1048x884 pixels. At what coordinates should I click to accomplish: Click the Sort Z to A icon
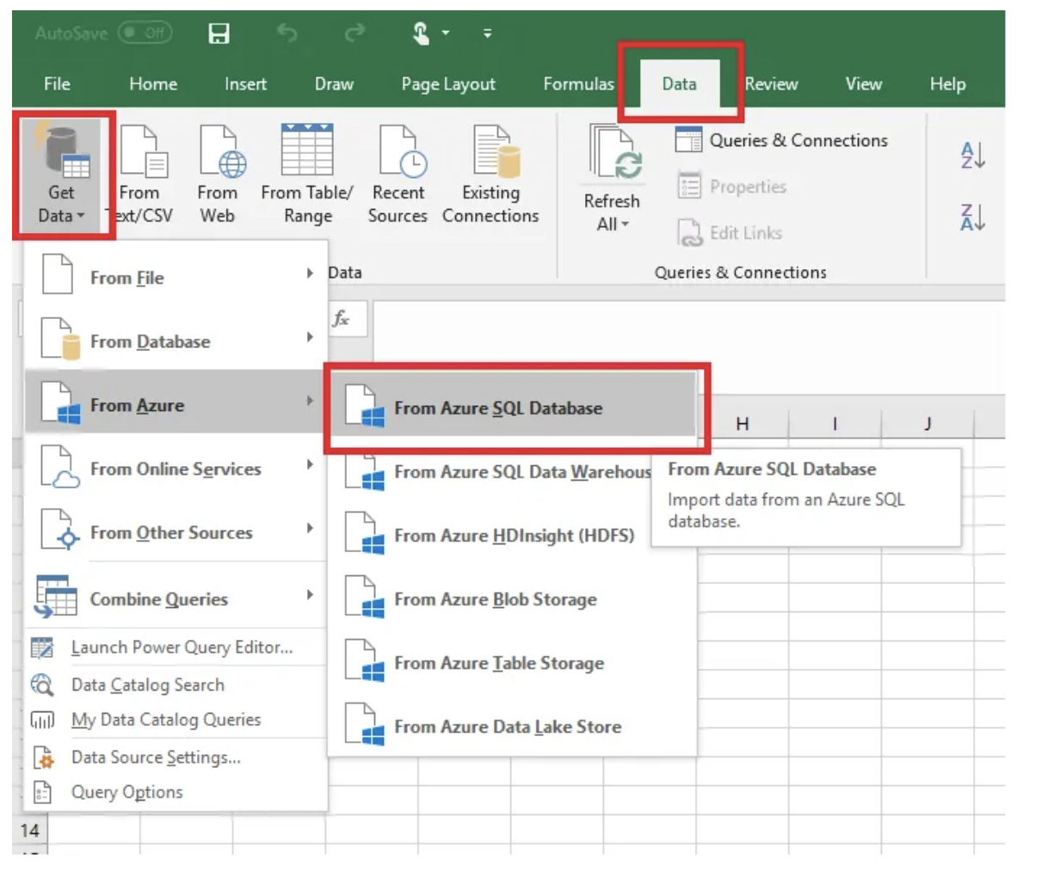(x=972, y=218)
